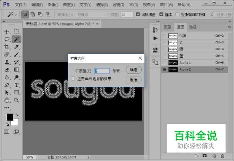Toggle Quick Mask mode
The image size is (234, 161).
(x=6, y=132)
